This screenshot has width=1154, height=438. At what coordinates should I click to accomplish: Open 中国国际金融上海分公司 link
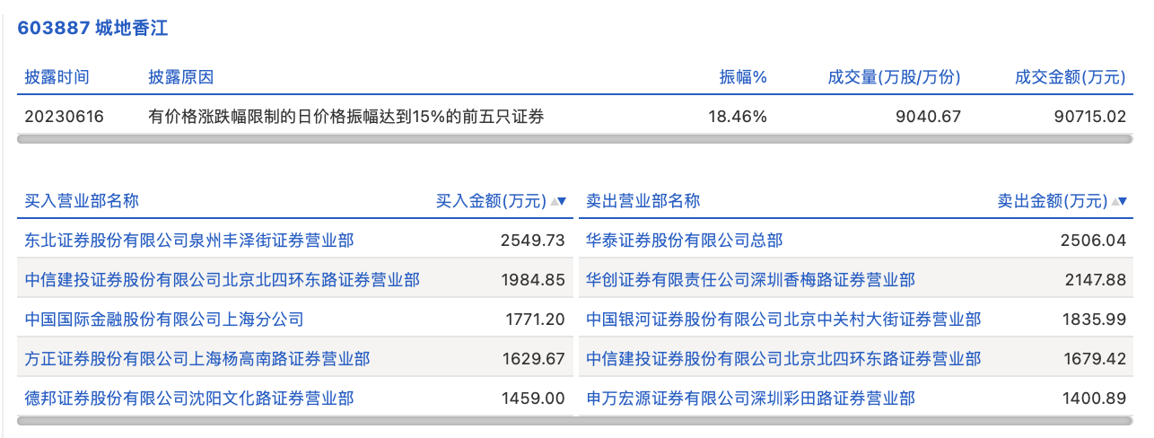pos(164,320)
